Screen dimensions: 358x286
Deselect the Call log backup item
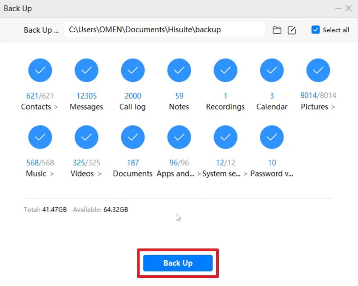pos(132,70)
